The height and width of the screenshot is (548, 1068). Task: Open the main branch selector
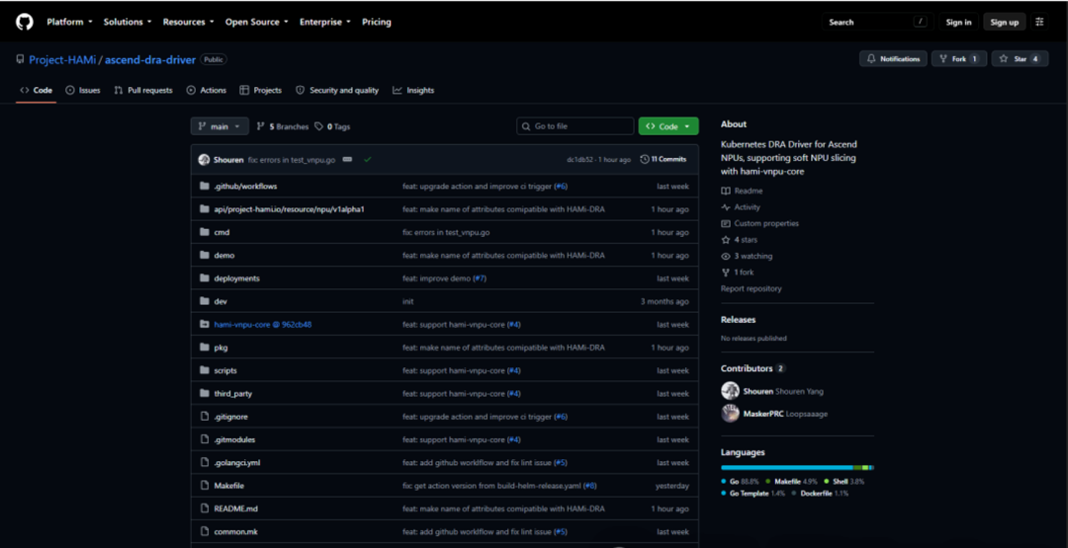[220, 126]
